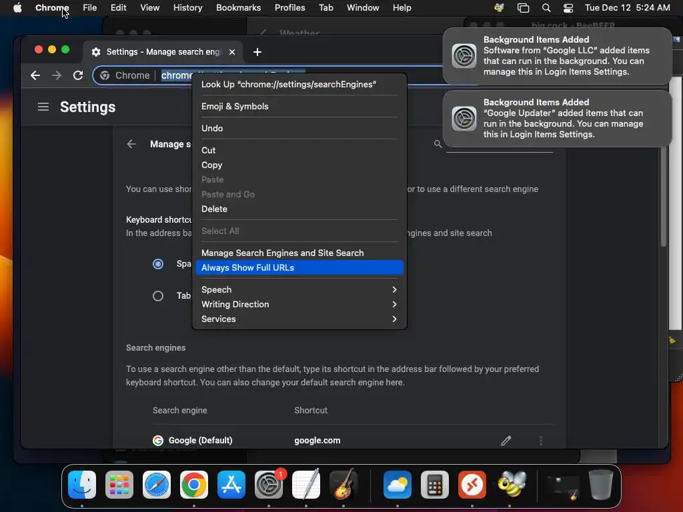The image size is (683, 512).
Task: Edit the Google (Default) search engine
Action: tap(506, 441)
